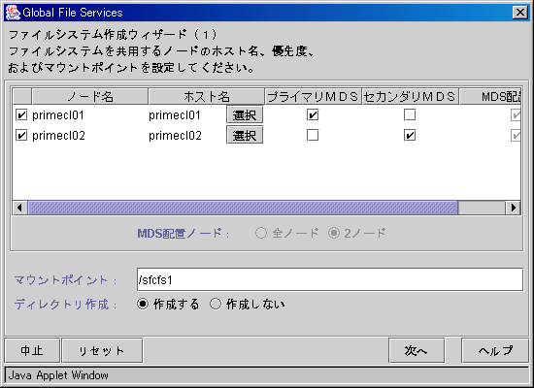Toggle セカンダリMDS checkbox for primecl02
The width and height of the screenshot is (534, 388).
pyautogui.click(x=410, y=135)
